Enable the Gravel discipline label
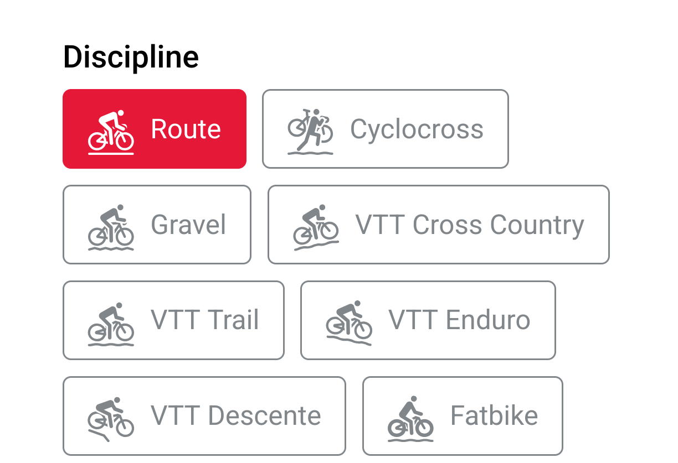This screenshot has height=463, width=678. pos(188,225)
